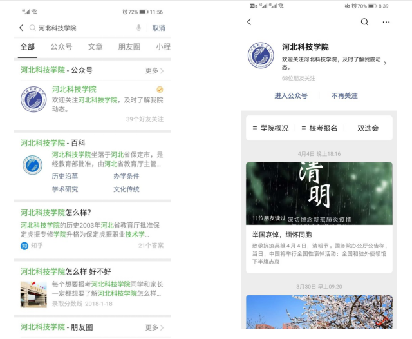Click 68位朋友关注 text
The width and height of the screenshot is (412, 339).
click(x=299, y=78)
